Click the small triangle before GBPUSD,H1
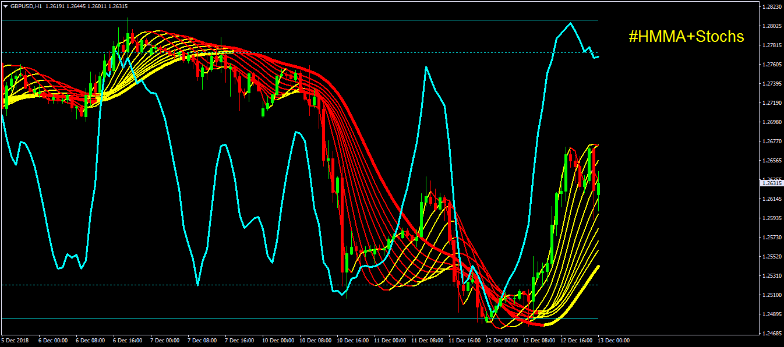 5,6
